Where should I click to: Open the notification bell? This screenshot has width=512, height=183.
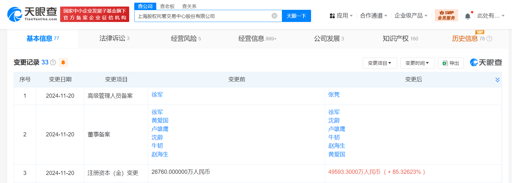(468, 16)
